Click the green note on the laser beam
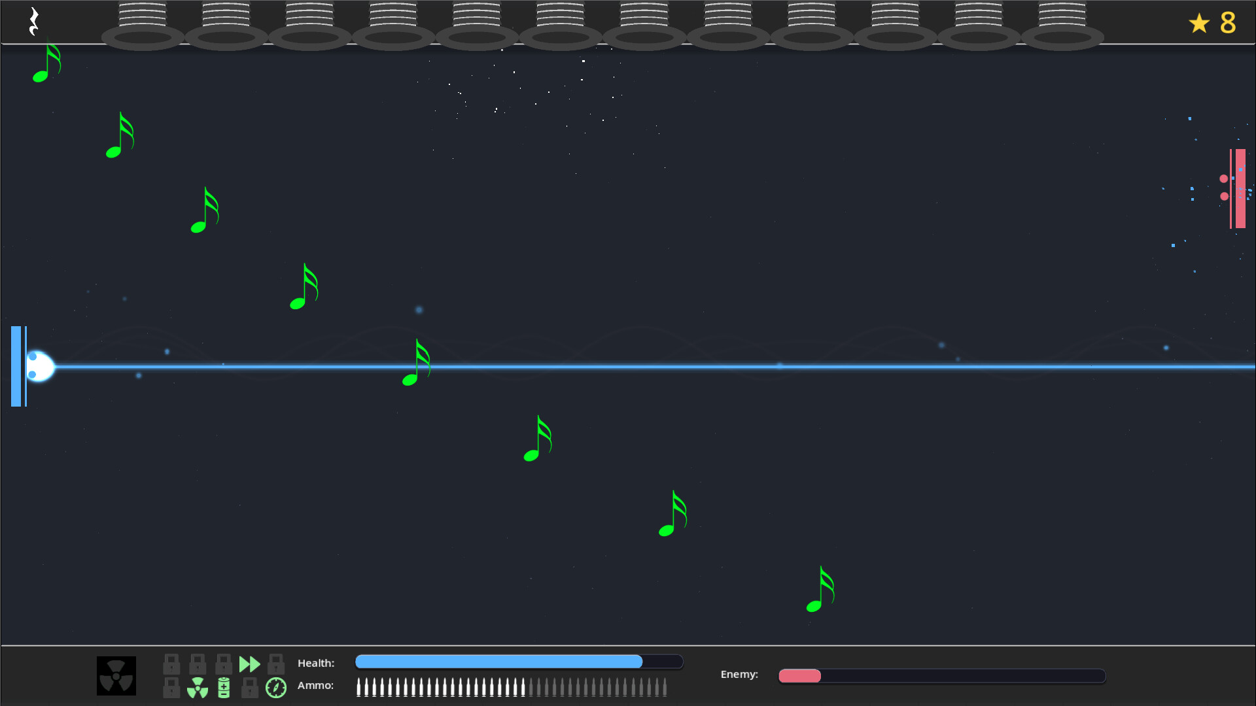Viewport: 1256px width, 706px height. click(x=417, y=362)
